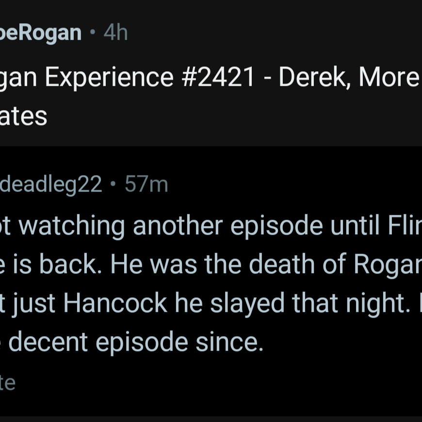
Task: Click the word "More" ending the title line
Action: tap(389, 77)
